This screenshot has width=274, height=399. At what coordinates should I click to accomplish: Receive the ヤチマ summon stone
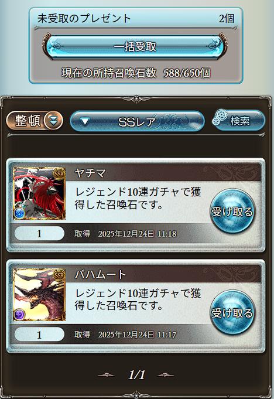click(x=232, y=211)
